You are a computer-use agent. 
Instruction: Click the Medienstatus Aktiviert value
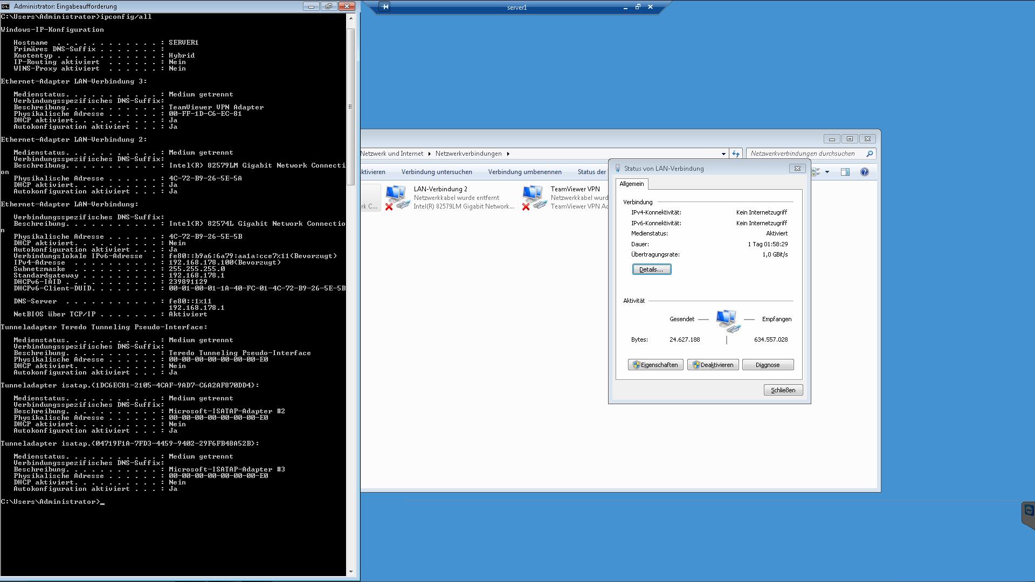777,233
